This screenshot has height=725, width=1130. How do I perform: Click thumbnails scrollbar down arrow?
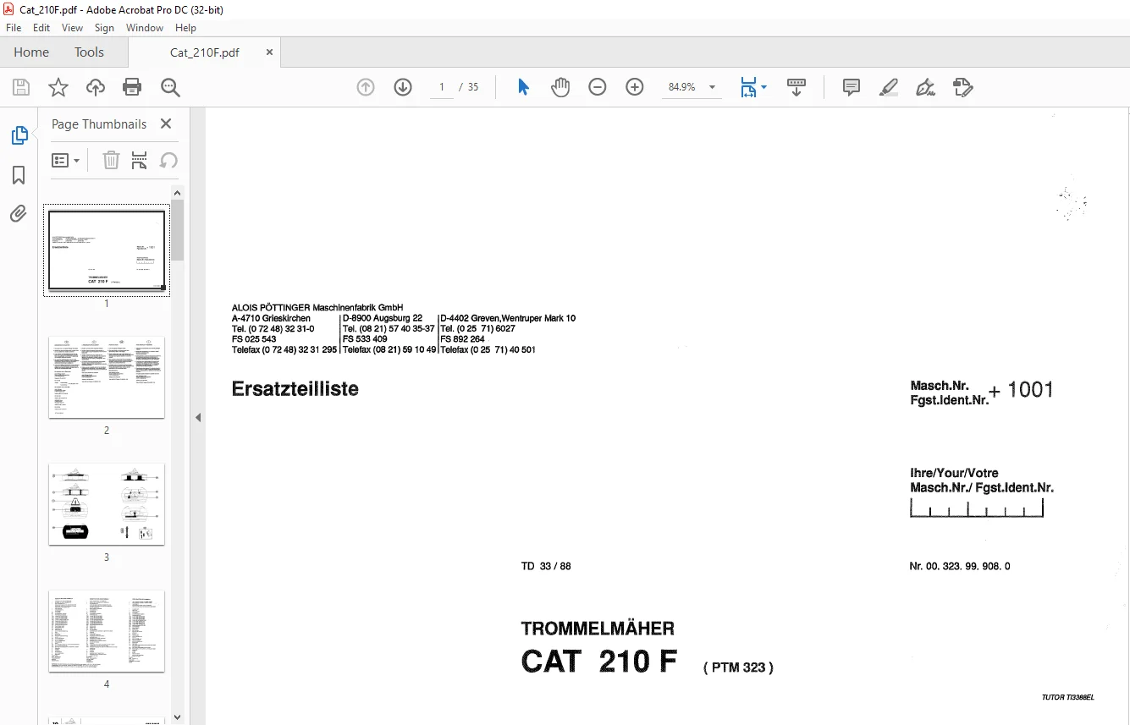click(177, 717)
